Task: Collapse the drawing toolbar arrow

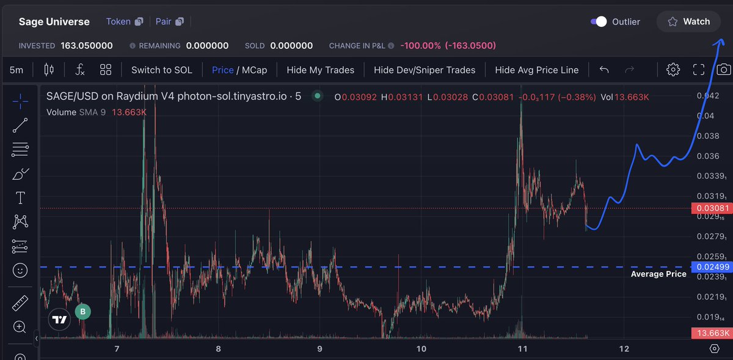Action: tap(37, 338)
